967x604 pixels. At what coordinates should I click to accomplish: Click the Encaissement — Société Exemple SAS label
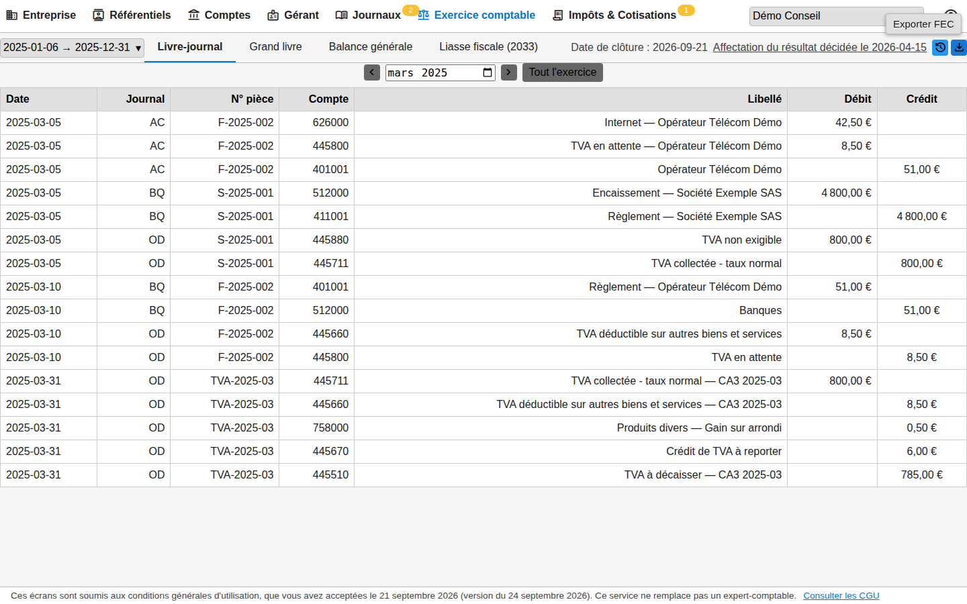point(687,193)
